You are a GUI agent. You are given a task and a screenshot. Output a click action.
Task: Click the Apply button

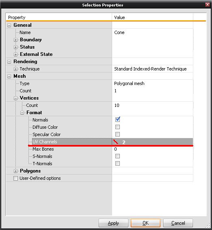click(x=113, y=223)
